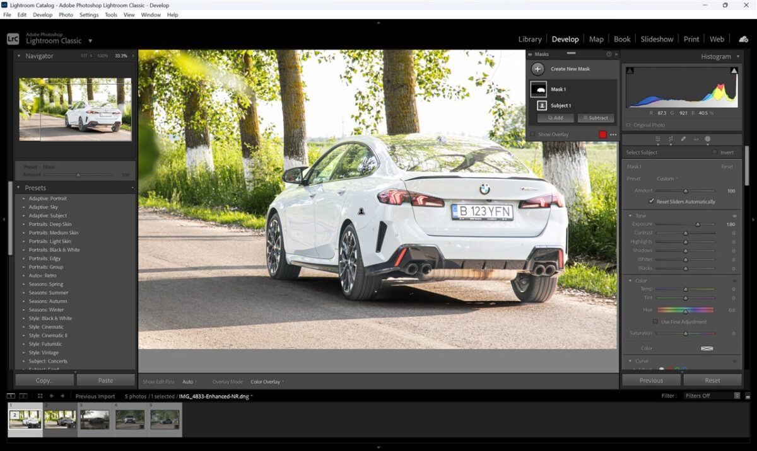Click the highlight clipping triangle in Histogram

734,71
